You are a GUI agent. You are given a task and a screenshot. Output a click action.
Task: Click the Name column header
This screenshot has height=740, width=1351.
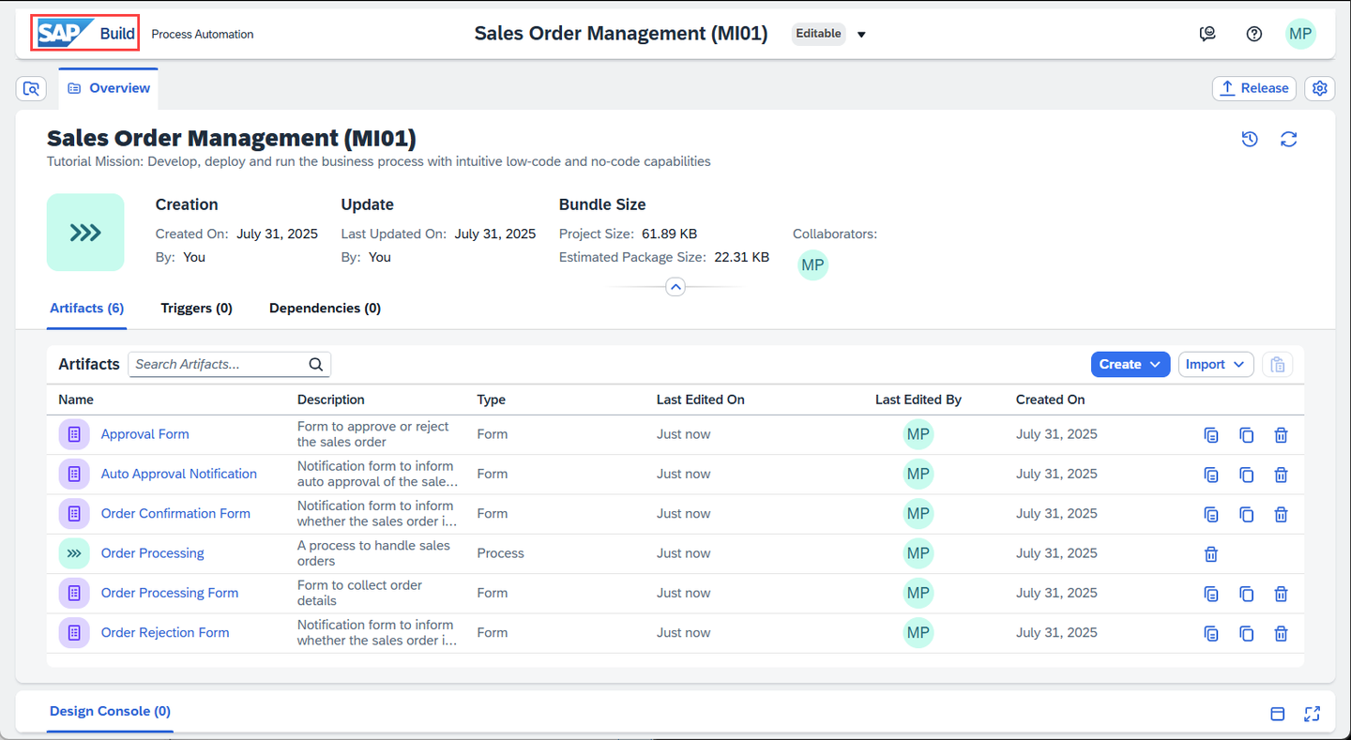click(x=76, y=400)
